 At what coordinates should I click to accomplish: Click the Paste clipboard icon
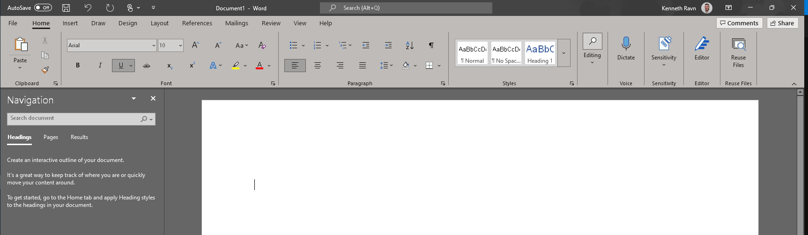[21, 44]
